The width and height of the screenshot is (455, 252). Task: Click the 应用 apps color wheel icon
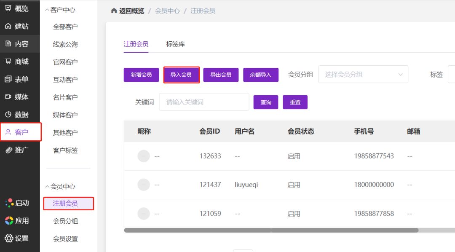coord(9,220)
